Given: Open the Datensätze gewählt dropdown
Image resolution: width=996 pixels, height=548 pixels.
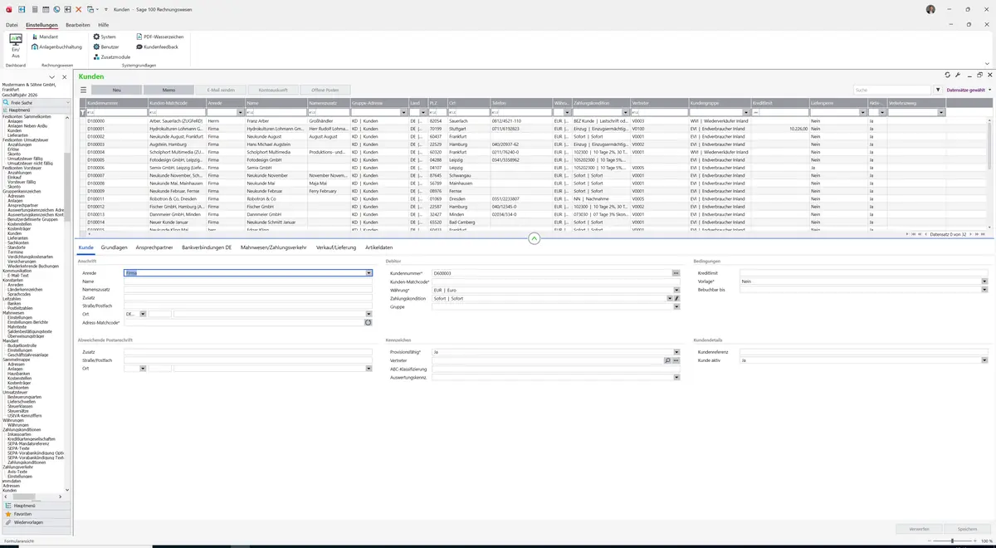Looking at the screenshot, I should click(968, 90).
